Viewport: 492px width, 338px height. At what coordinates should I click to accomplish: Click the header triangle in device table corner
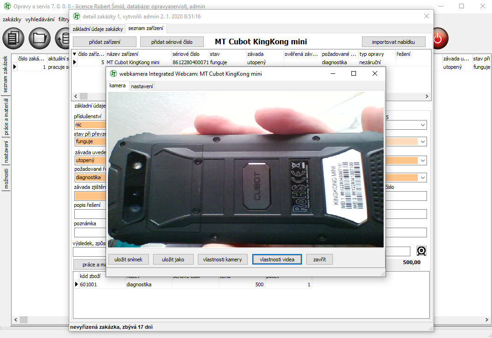tap(75, 54)
